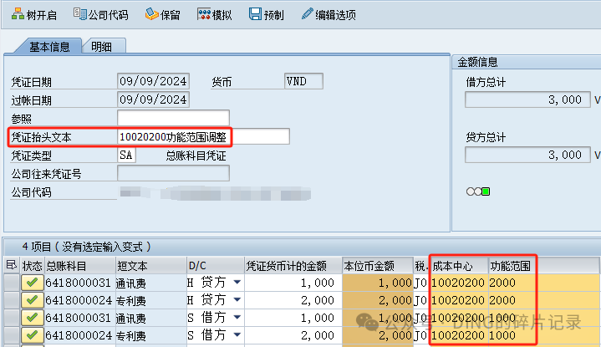Click 本位币金额 2,000 in 专利费 贷方 row

tap(395, 300)
